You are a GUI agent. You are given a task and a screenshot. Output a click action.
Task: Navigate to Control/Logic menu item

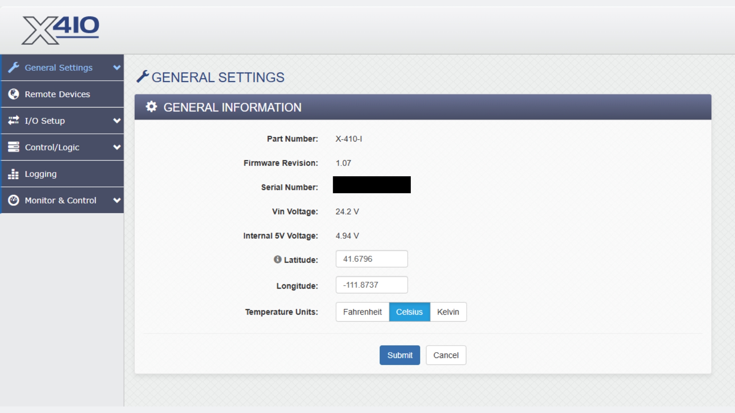pos(52,147)
